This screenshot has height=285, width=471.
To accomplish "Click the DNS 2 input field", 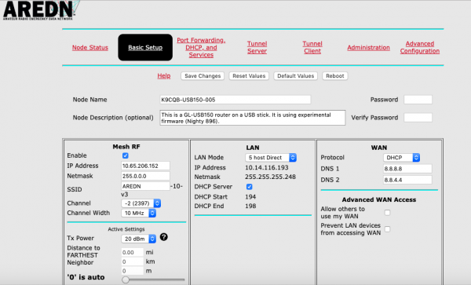I will point(407,180).
